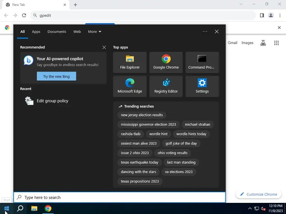Click the Type here to search box

click(120, 197)
